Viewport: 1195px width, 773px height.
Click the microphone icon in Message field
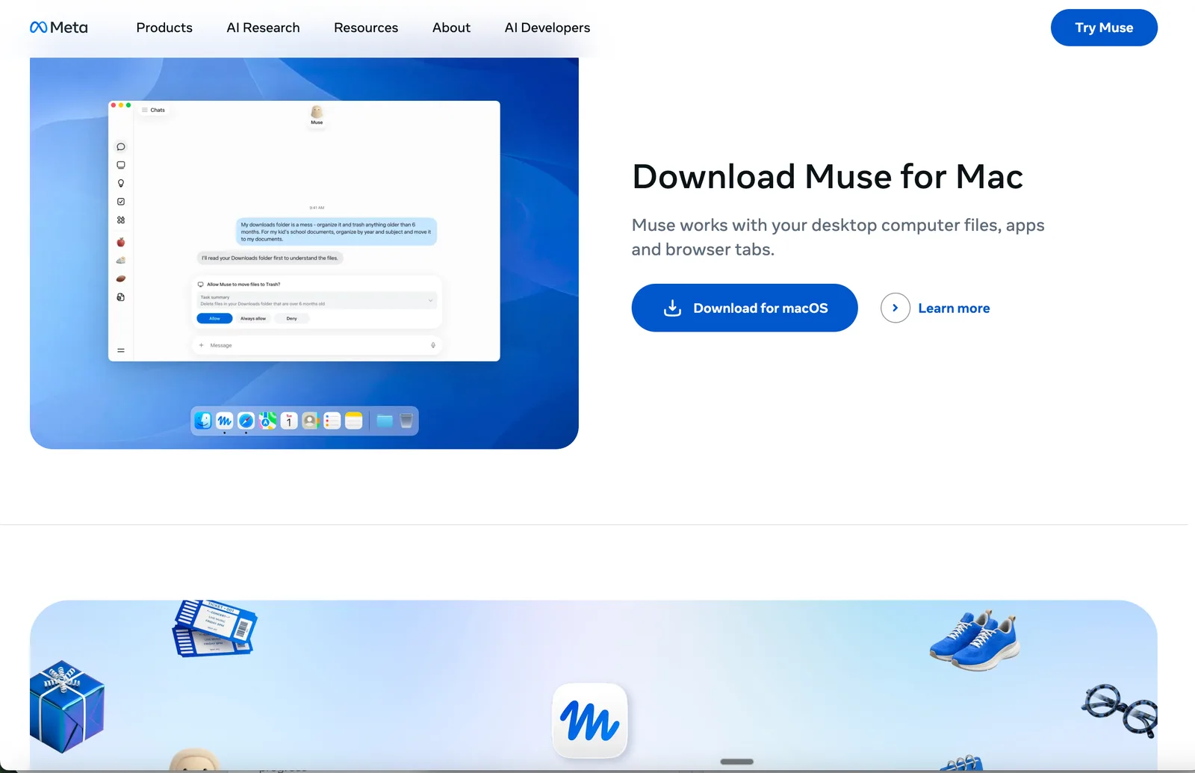click(x=433, y=345)
